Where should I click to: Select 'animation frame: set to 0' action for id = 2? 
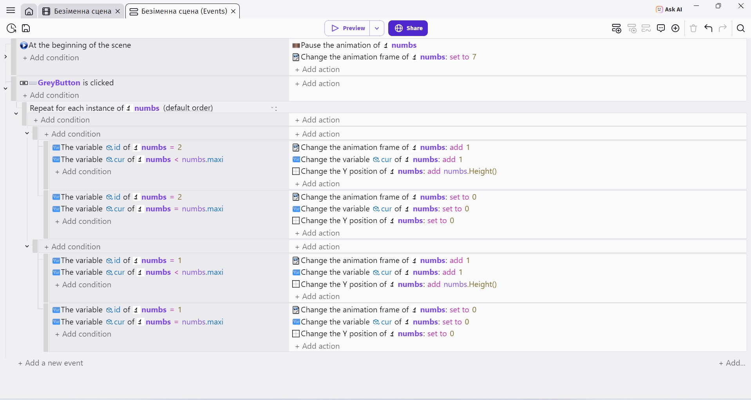[x=384, y=197]
